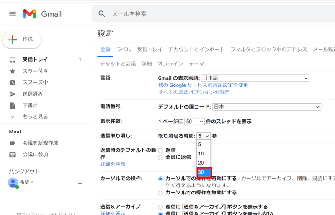
Task: Open the オフライン tab
Action: 170,64
